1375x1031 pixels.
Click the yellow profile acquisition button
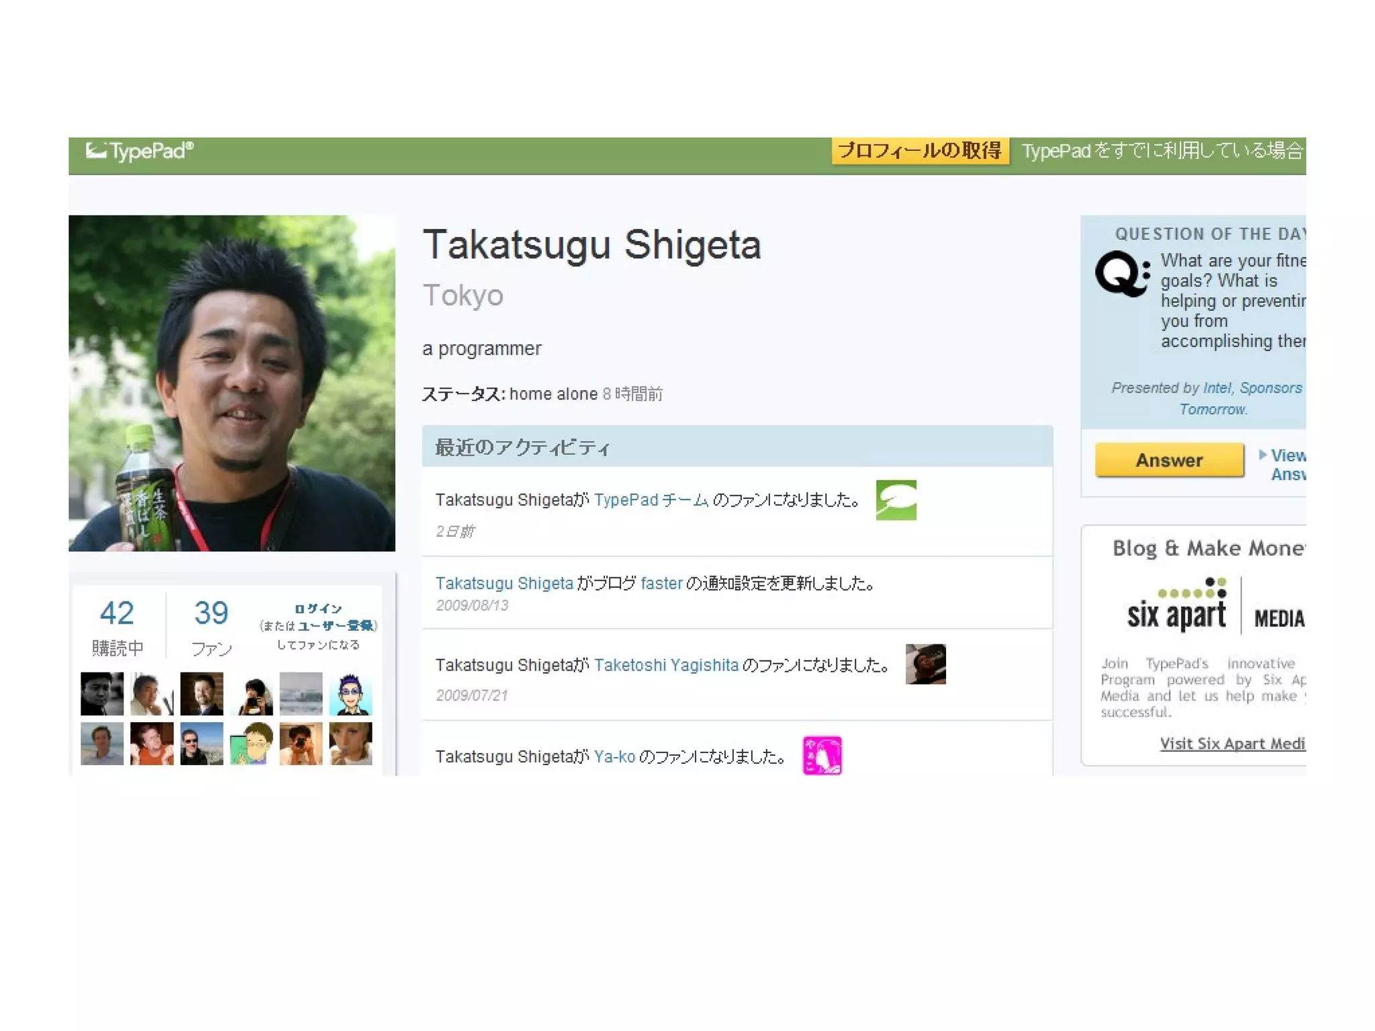tap(920, 150)
